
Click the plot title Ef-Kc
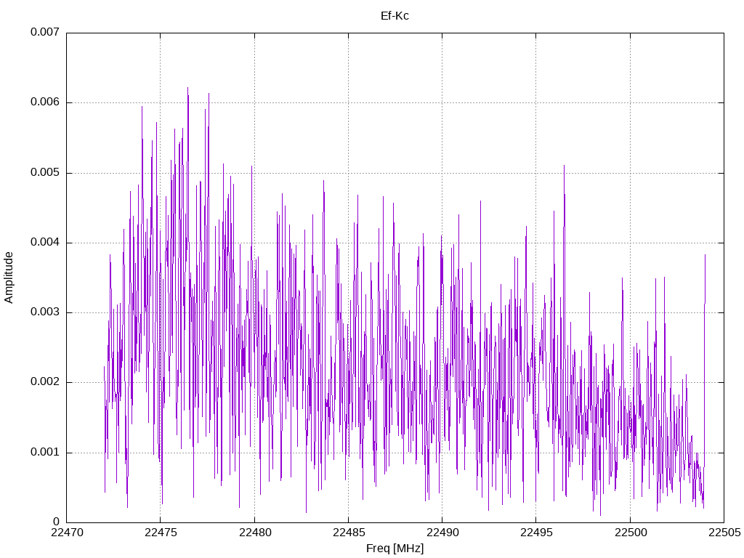tap(395, 16)
